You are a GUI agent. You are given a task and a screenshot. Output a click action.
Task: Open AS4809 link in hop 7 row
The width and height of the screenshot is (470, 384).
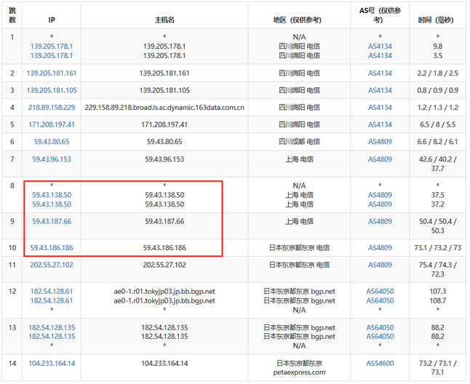click(x=380, y=159)
